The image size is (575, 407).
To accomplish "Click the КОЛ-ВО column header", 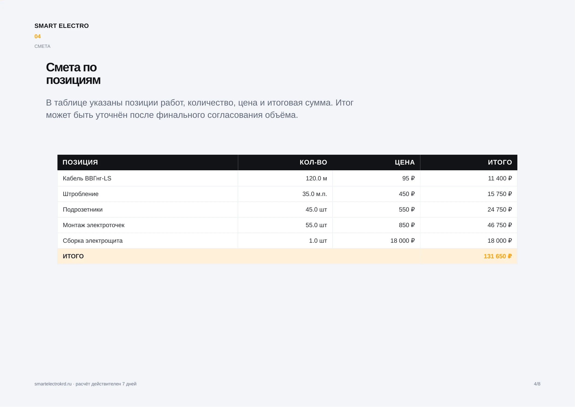I will click(x=313, y=162).
